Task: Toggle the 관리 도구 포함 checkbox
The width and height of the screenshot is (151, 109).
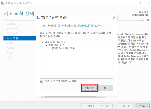Action: coord(42,81)
